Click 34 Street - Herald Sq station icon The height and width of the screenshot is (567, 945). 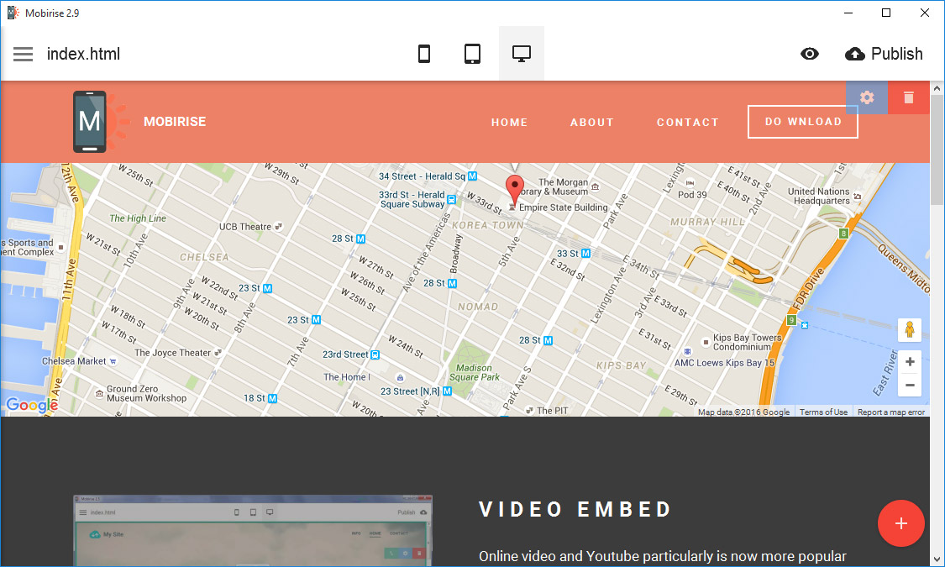472,176
